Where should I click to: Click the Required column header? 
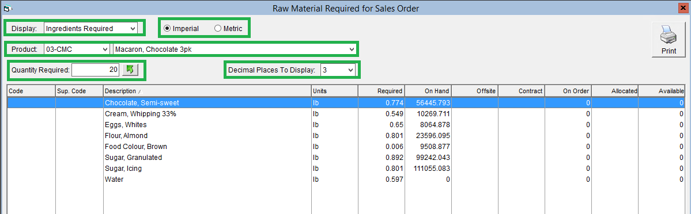click(x=381, y=91)
